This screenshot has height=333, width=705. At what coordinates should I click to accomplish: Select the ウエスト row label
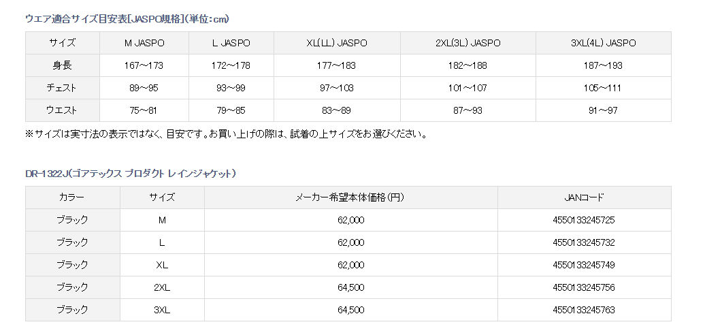(x=62, y=110)
